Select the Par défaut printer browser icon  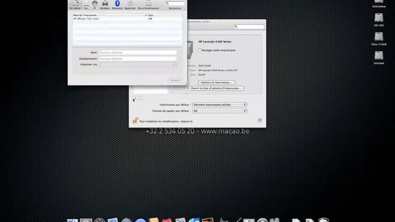[75, 4]
